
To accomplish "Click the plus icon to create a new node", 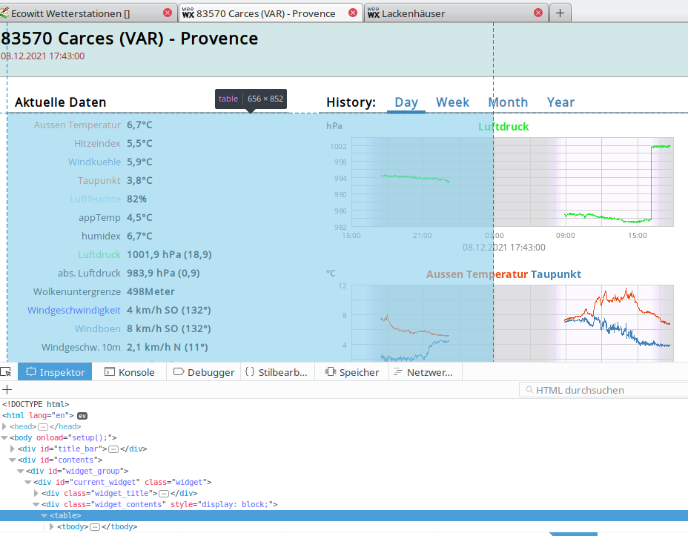I will pos(7,389).
